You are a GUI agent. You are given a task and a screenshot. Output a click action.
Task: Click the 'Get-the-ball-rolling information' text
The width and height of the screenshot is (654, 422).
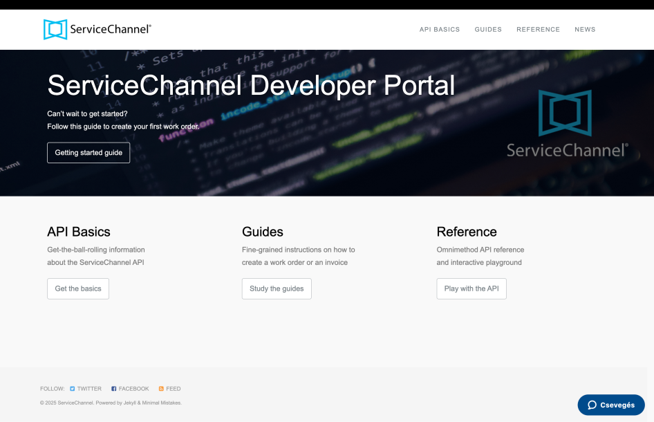tap(96, 250)
